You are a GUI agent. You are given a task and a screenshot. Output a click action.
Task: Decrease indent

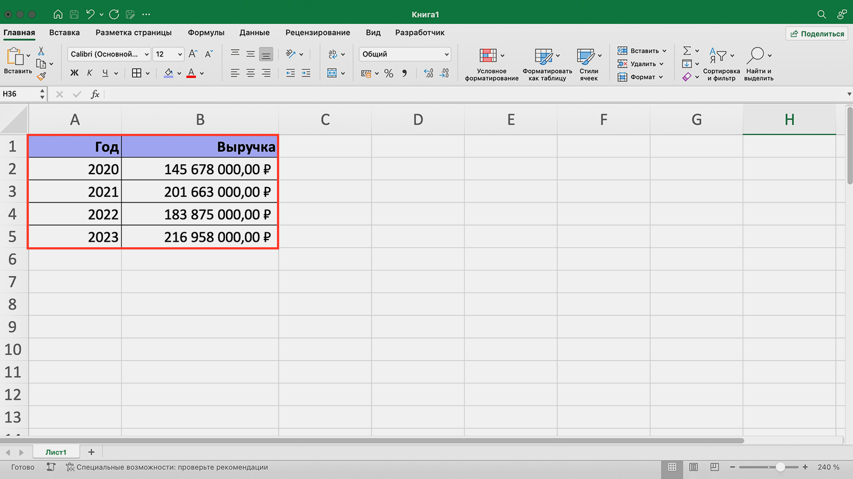point(290,73)
